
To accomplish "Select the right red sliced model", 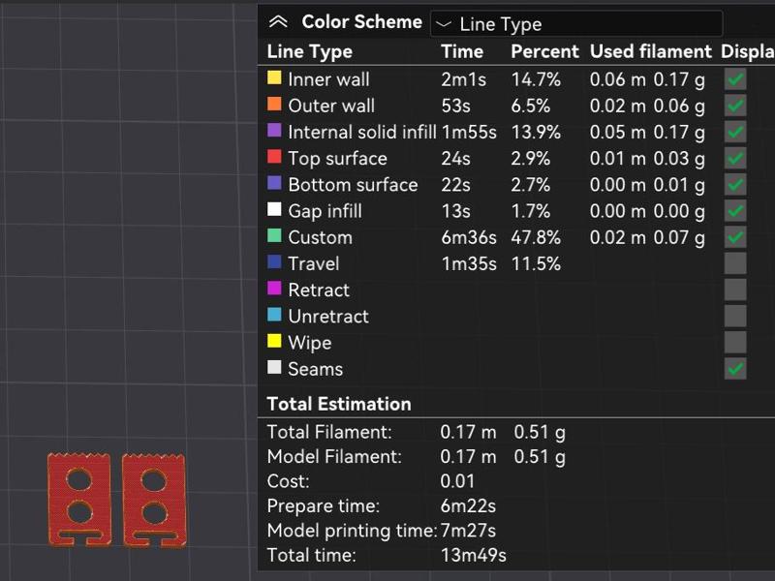I will point(154,500).
